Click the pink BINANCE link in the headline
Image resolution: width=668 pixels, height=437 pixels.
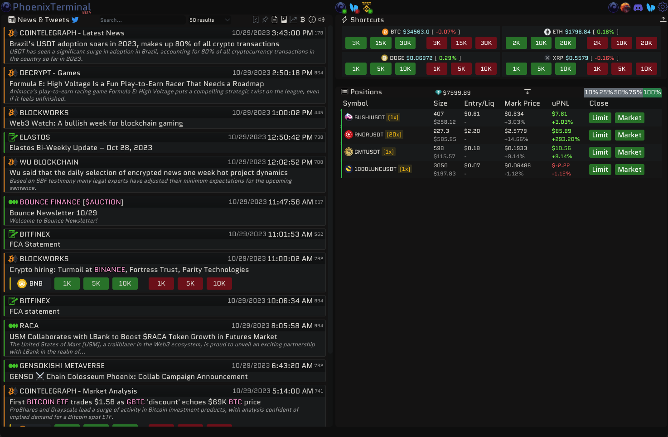110,270
